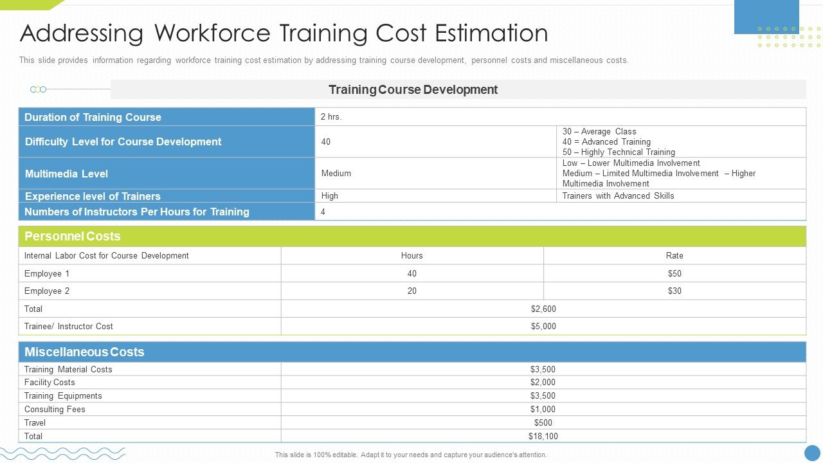Image resolution: width=823 pixels, height=463 pixels.
Task: Click the 'Rate' column header
Action: 674,256
